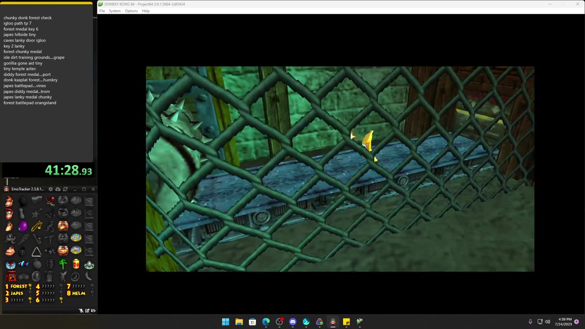Open OBS Studio from taskbar
This screenshot has width=585, height=329.
(279, 322)
